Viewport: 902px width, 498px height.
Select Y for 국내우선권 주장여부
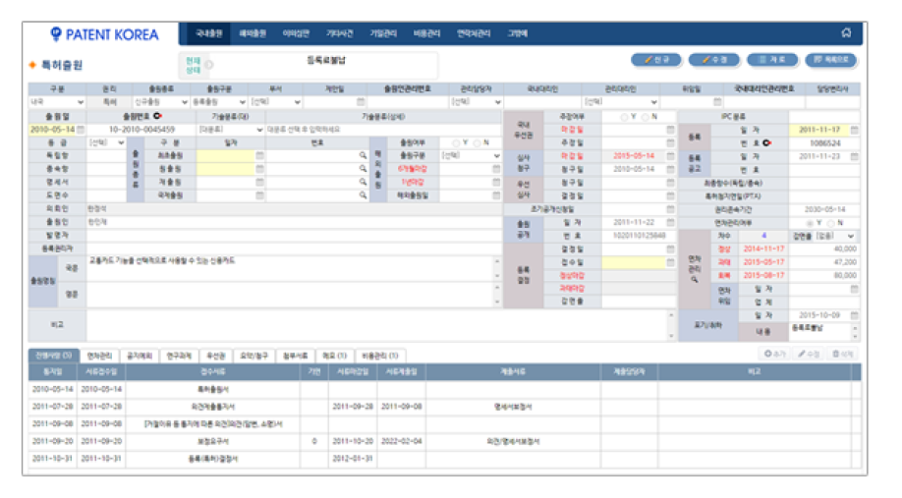pyautogui.click(x=624, y=117)
